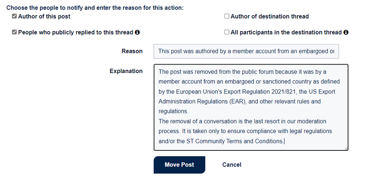Click the 'Move Post' button
This screenshot has height=179, width=388.
179,165
